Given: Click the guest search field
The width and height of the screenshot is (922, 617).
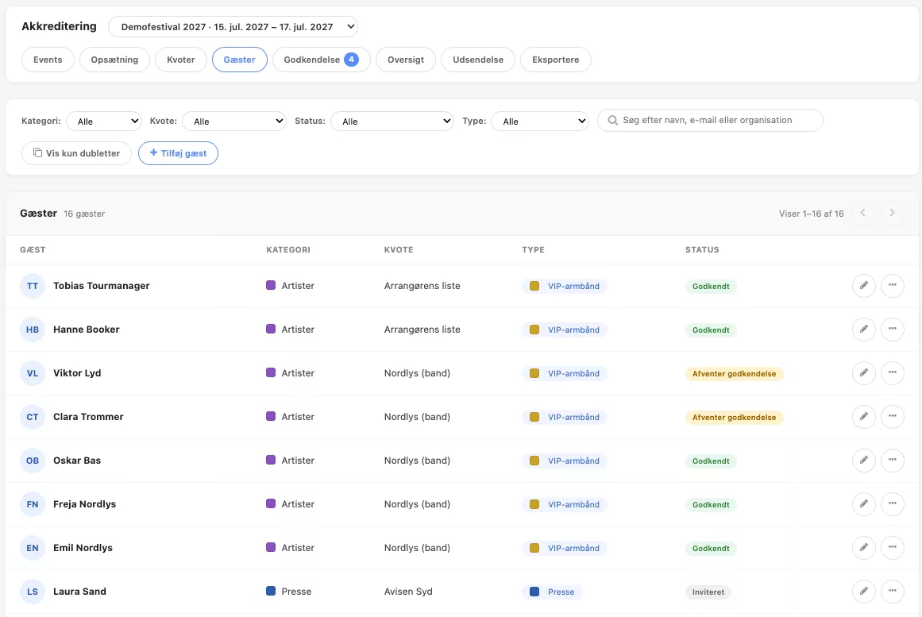Looking at the screenshot, I should pyautogui.click(x=710, y=120).
